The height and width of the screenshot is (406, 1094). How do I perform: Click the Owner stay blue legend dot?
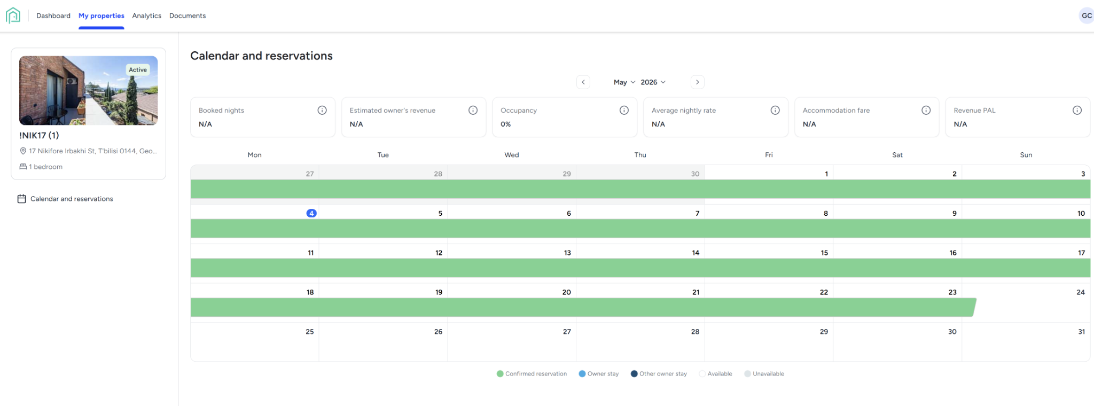click(x=582, y=374)
